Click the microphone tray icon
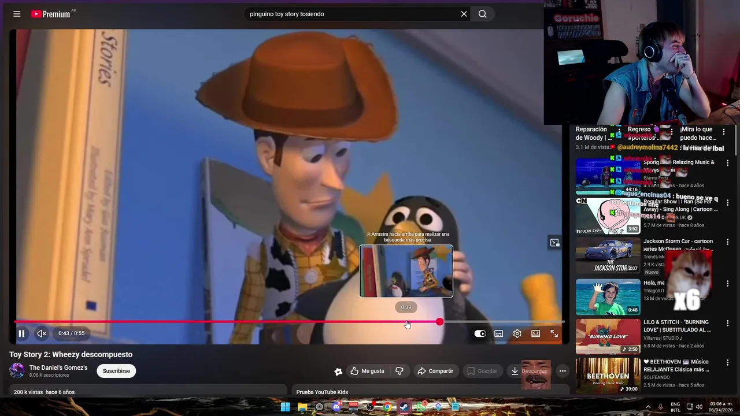The image size is (740, 416). click(x=660, y=407)
